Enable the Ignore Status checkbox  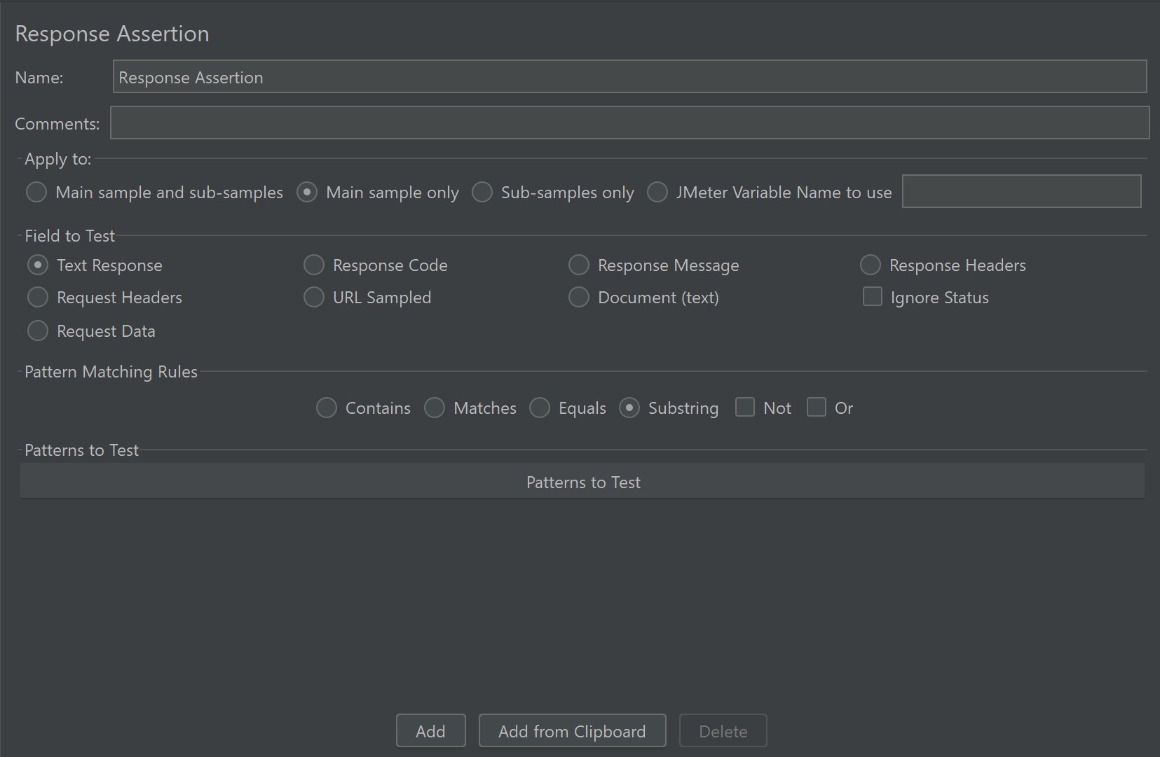pos(873,297)
